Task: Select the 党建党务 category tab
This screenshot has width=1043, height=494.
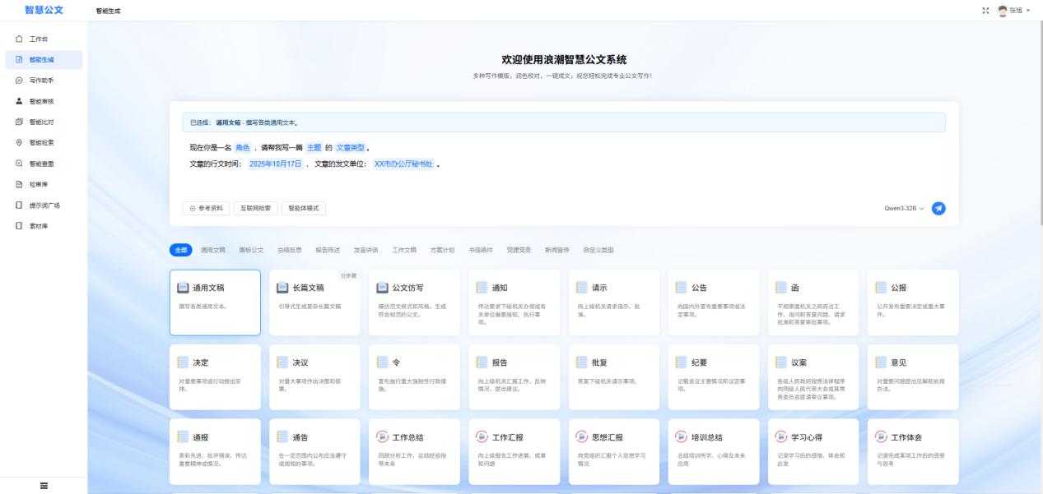Action: [x=519, y=250]
